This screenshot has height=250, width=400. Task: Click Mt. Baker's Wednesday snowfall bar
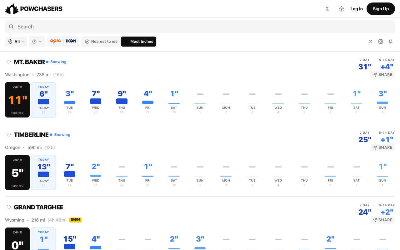(x=96, y=101)
